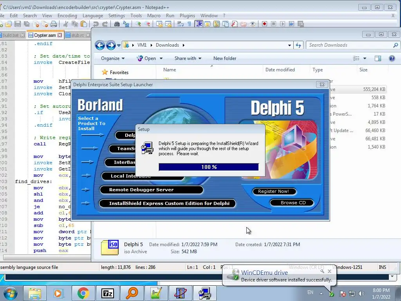Viewport: 401px width, 301px height.
Task: Click the Open file icon in Notepad++ toolbar
Action: click(9, 24)
